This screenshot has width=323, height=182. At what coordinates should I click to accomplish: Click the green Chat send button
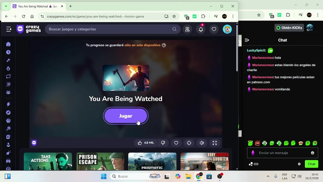pos(312,164)
